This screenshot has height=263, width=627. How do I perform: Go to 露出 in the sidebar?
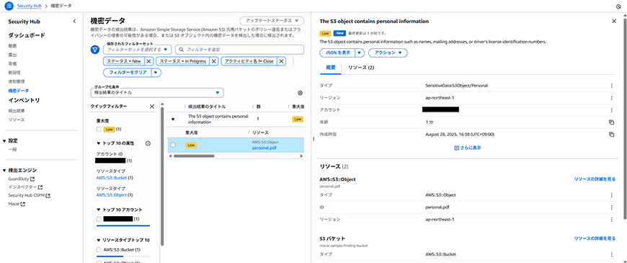click(x=13, y=55)
